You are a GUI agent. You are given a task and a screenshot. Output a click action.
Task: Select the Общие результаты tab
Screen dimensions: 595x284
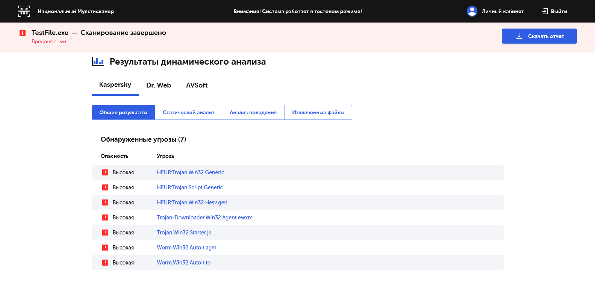coord(123,112)
